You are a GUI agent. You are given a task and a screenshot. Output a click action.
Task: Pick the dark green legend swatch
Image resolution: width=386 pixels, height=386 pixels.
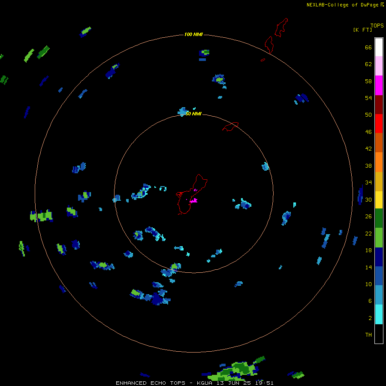tap(379, 218)
